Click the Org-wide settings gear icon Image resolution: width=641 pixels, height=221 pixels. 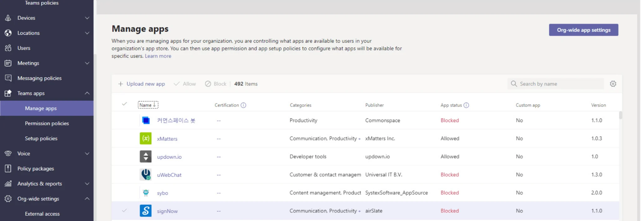8,198
